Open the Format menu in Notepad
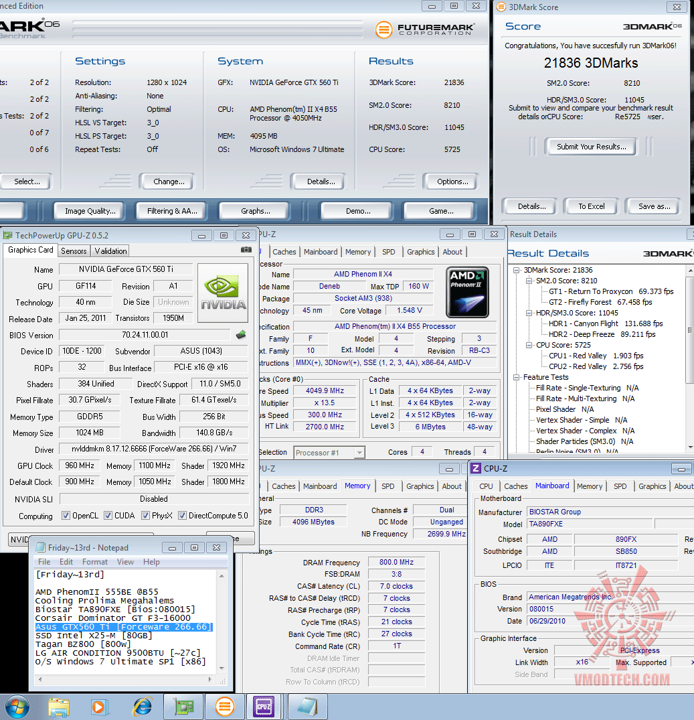694x720 pixels. [94, 561]
